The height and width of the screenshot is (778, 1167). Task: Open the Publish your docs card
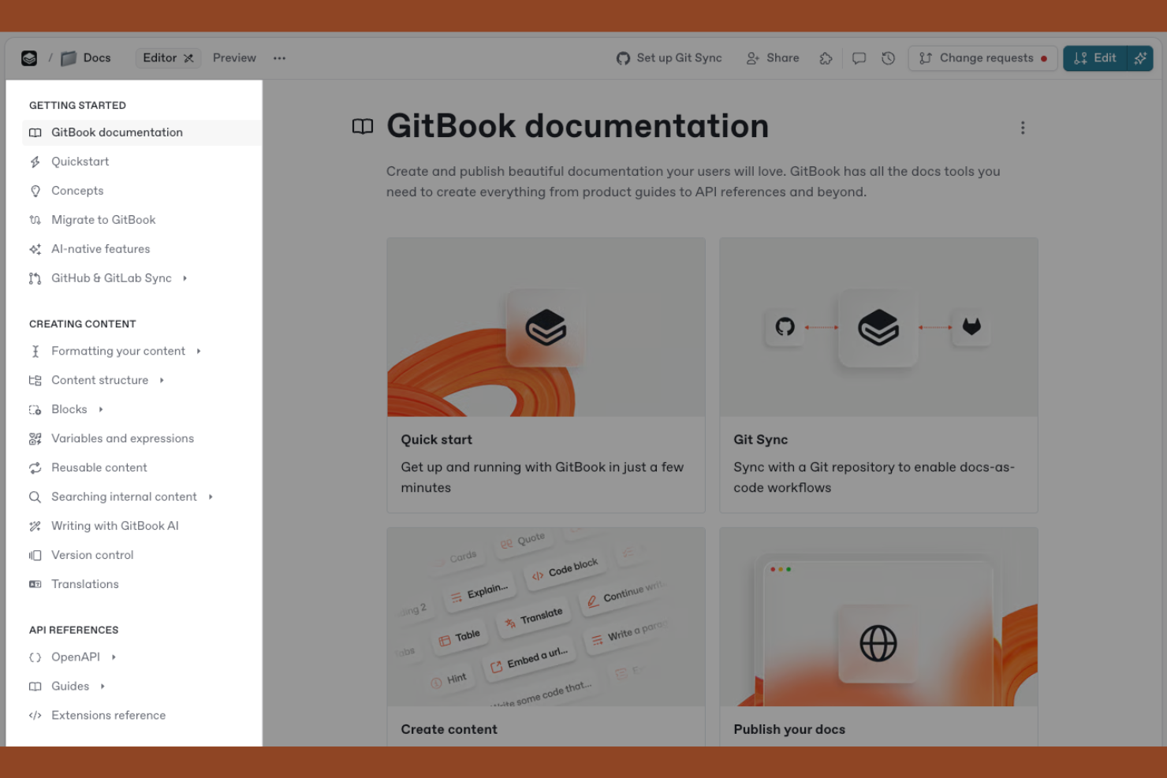tap(878, 637)
